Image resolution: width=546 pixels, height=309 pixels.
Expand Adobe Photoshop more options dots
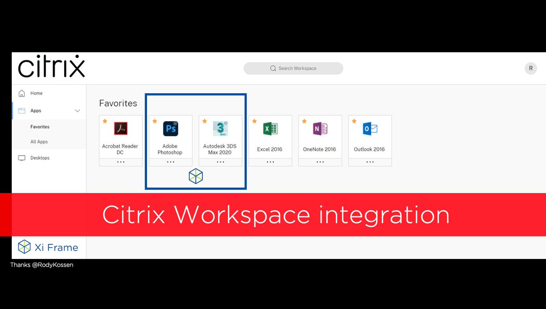tap(171, 162)
